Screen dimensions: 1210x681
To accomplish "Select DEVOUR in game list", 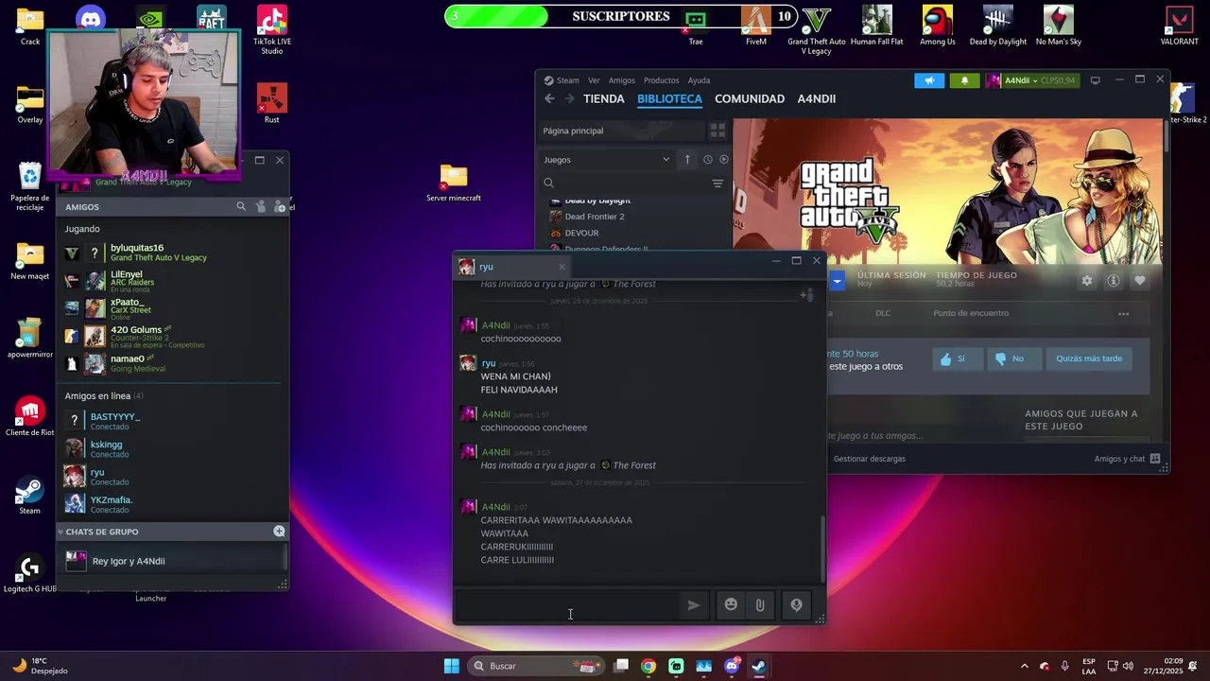I will (x=581, y=233).
